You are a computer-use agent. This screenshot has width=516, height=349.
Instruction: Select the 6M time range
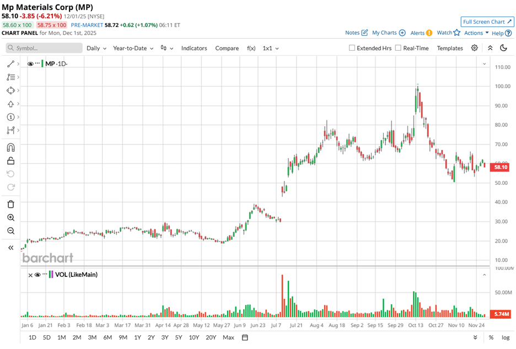pos(108,337)
